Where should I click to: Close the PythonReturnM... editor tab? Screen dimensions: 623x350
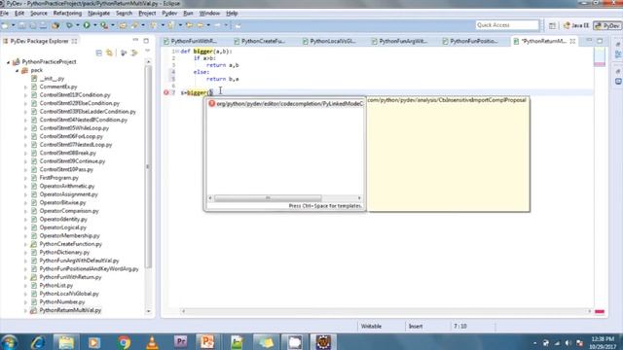572,41
